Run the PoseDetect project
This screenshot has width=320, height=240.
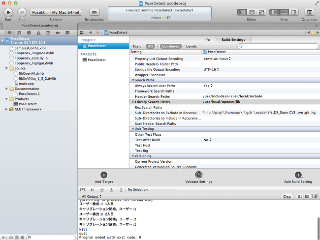(8, 12)
